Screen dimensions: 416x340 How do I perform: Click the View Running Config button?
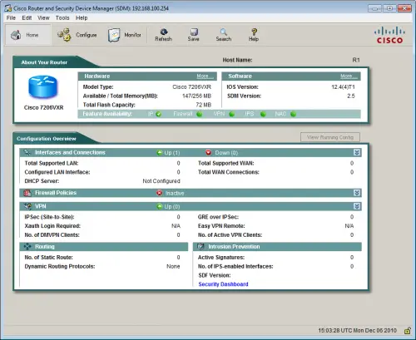330,137
